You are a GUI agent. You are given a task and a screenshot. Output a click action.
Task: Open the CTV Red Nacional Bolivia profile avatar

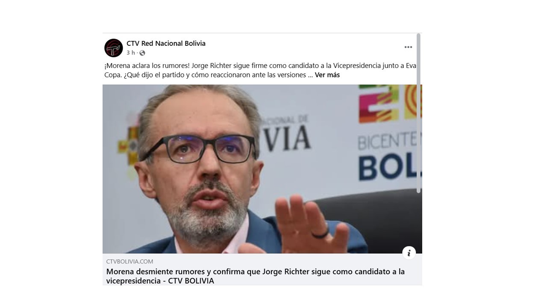(x=114, y=48)
